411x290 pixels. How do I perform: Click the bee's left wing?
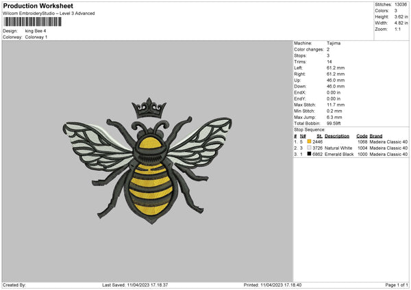click(97, 146)
